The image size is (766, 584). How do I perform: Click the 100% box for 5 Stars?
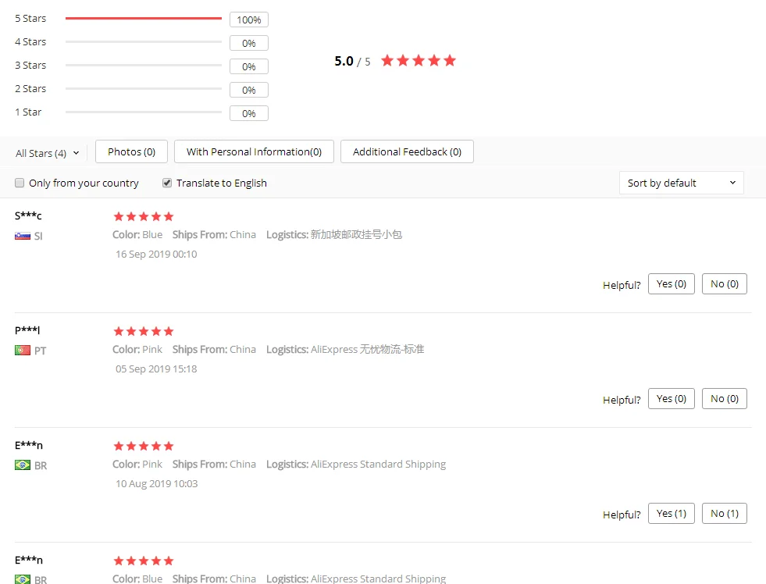pos(249,20)
